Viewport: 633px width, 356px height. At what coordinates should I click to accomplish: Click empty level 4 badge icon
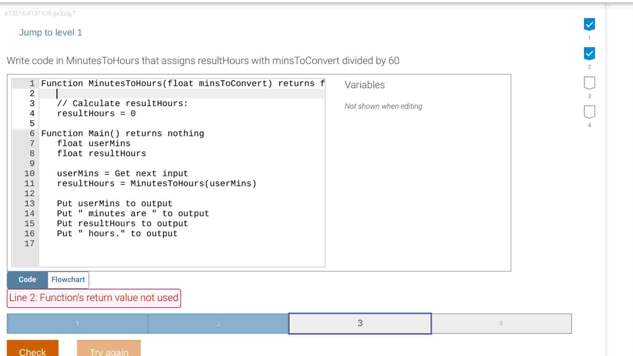point(589,112)
